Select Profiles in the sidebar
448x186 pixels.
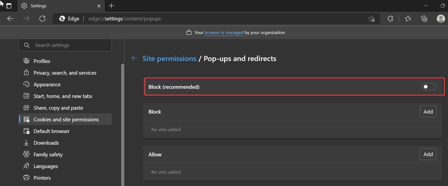[x=41, y=61]
